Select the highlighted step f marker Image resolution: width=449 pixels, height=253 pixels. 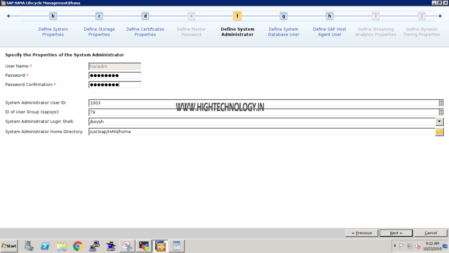[x=237, y=16]
